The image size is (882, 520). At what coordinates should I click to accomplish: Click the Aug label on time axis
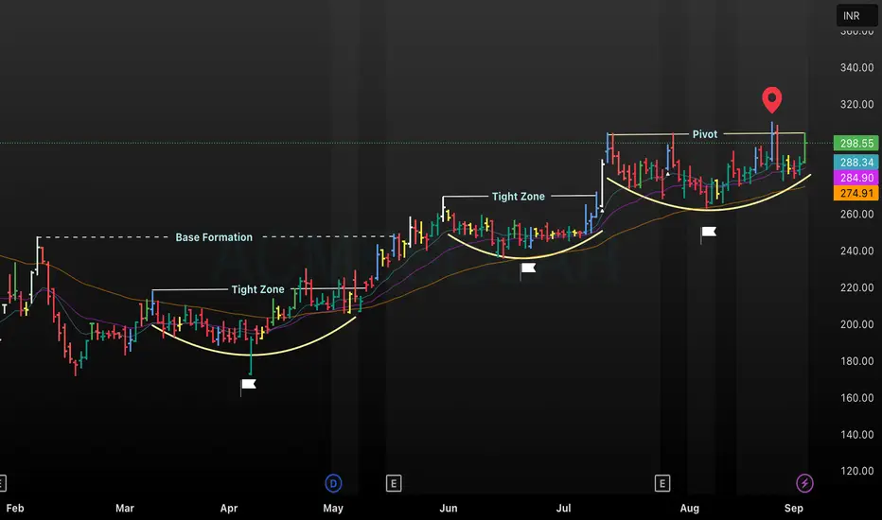[690, 509]
